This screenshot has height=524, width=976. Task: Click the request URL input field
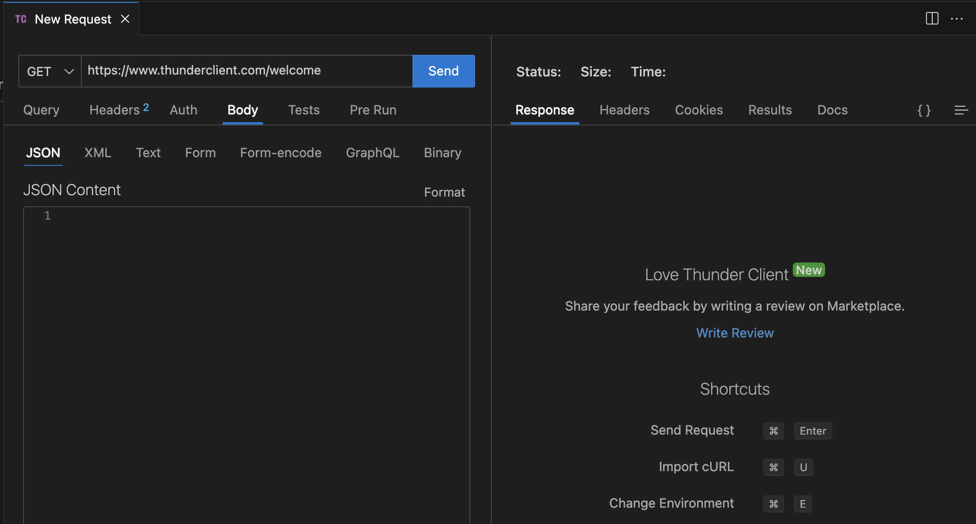pyautogui.click(x=246, y=71)
